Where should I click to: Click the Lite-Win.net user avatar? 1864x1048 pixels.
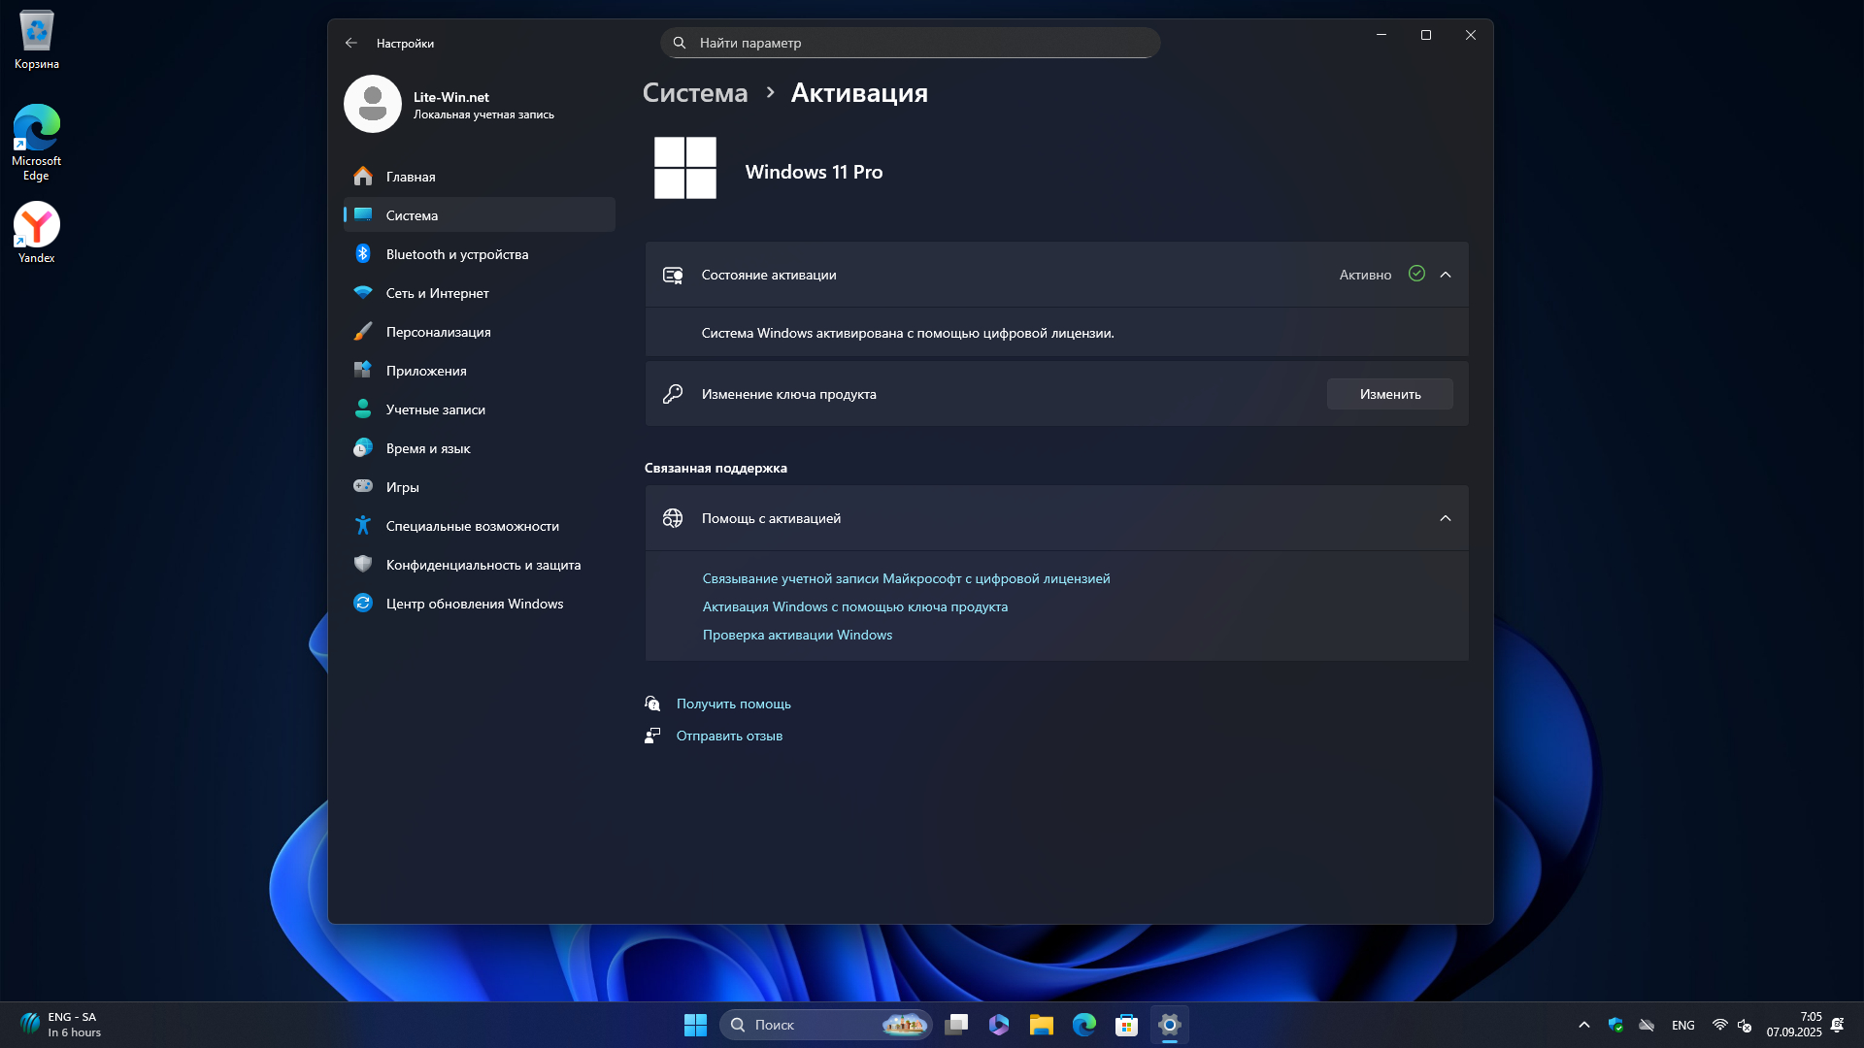click(373, 104)
